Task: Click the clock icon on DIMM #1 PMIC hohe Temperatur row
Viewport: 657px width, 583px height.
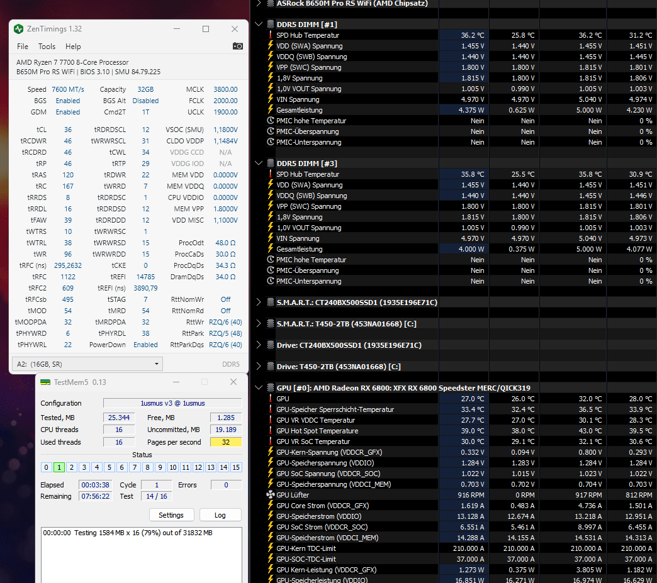Action: coord(271,121)
